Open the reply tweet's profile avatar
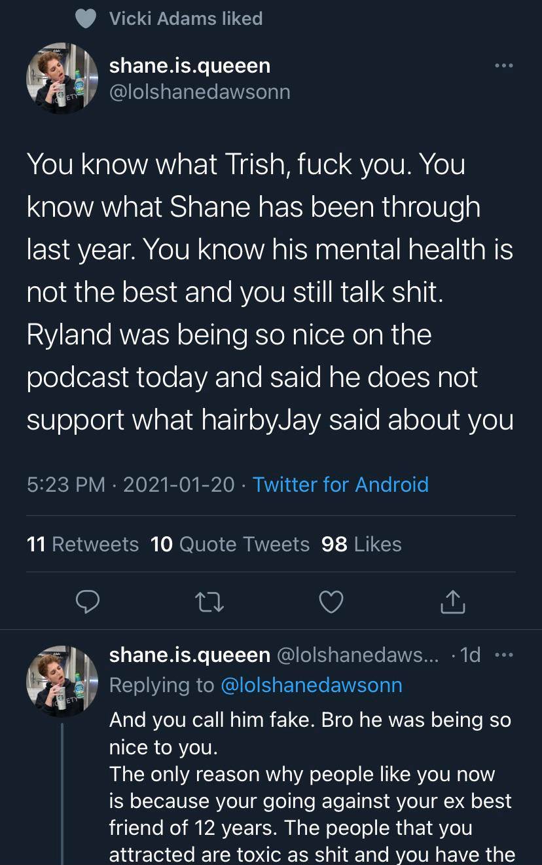 [62, 681]
